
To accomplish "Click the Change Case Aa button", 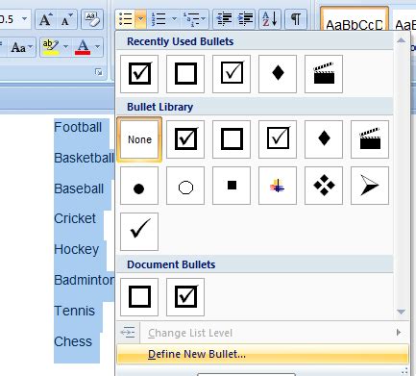I will pos(21,48).
